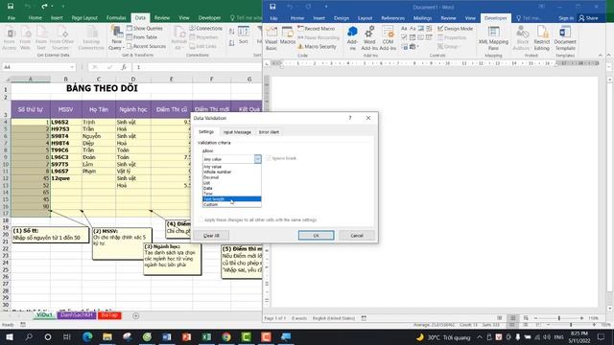614x345 pixels.
Task: Click New Query in Excel ribbon
Action: coord(116,38)
